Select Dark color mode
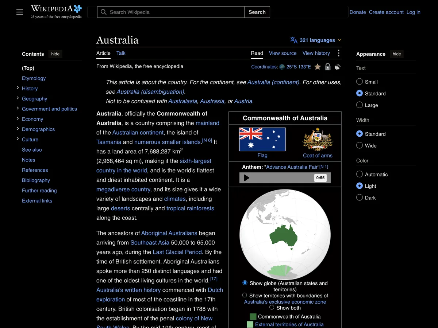Image resolution: width=438 pixels, height=328 pixels. pos(360,198)
